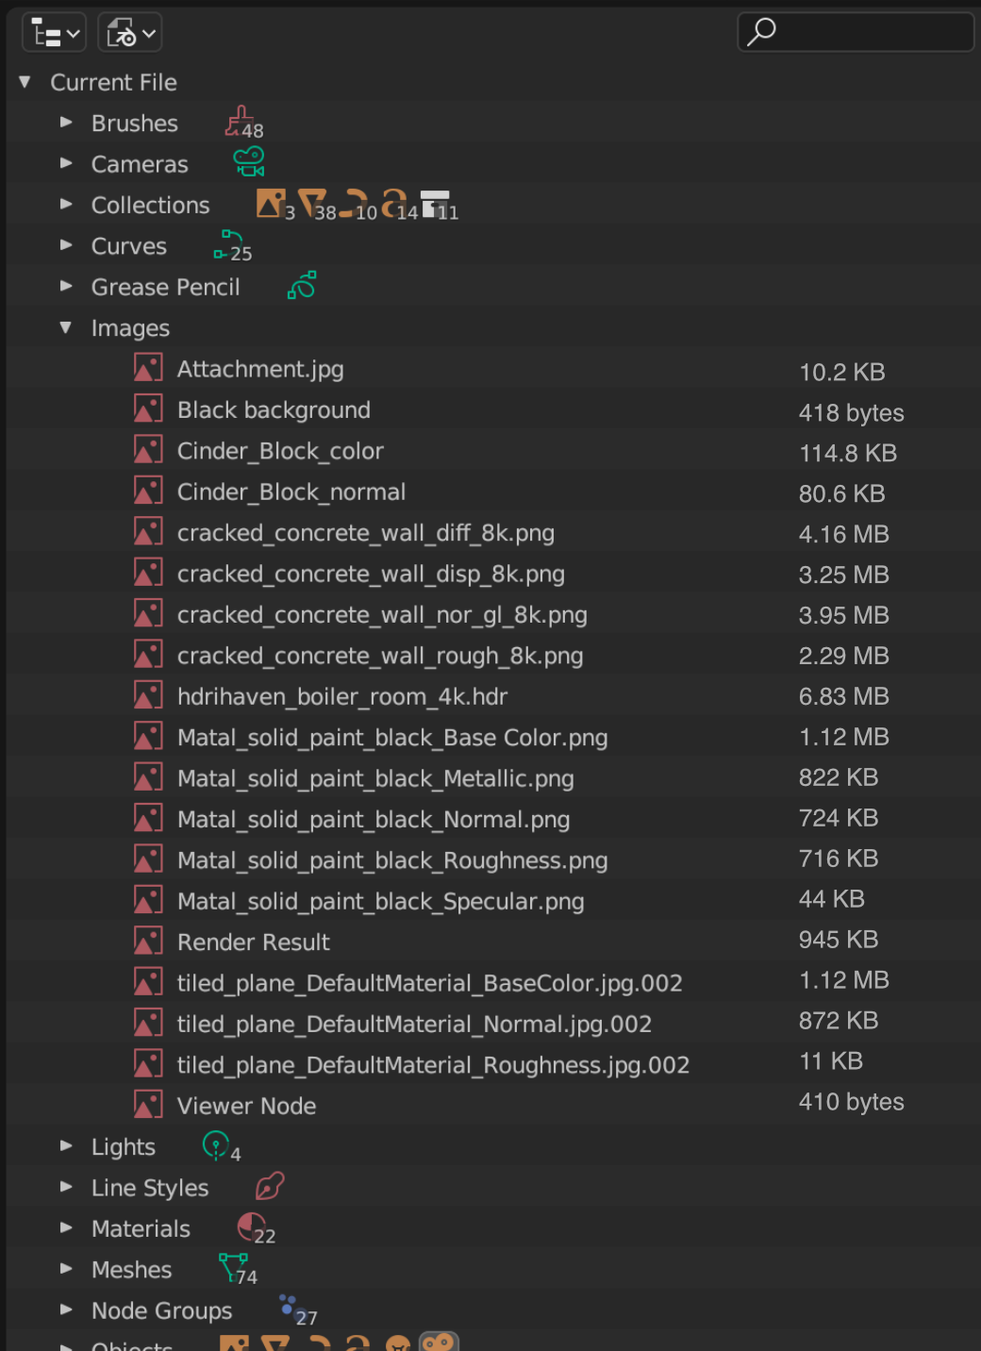The image size is (981, 1351).
Task: Select the Current File label
Action: pos(113,82)
